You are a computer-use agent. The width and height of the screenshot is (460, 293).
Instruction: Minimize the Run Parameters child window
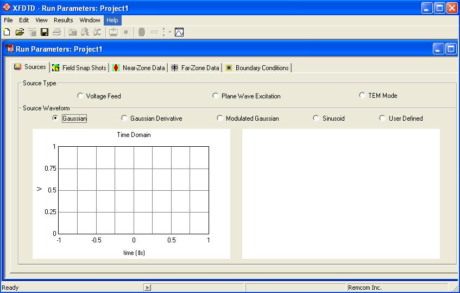(x=438, y=49)
